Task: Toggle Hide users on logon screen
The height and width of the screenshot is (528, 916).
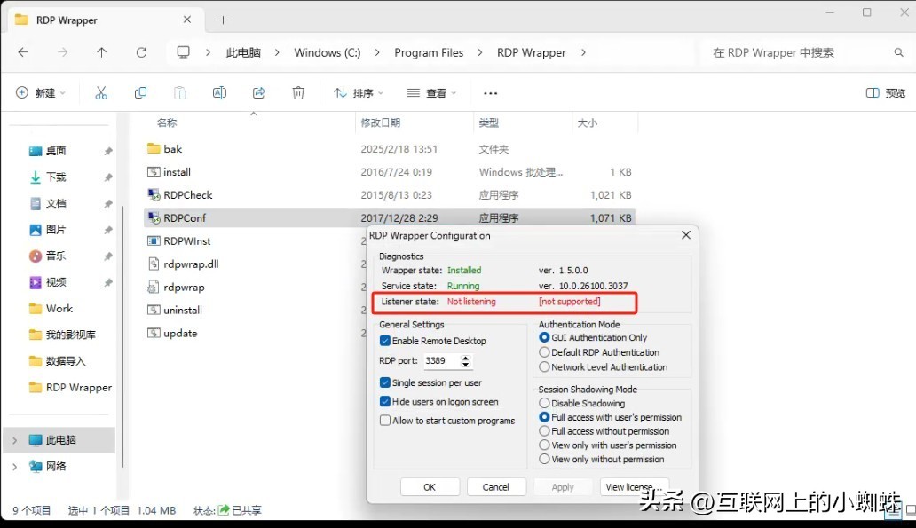Action: [x=385, y=401]
